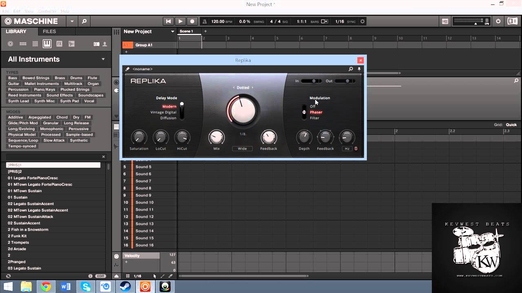The image size is (522, 293).
Task: Select the Groups browser icon
Action: 23,44
